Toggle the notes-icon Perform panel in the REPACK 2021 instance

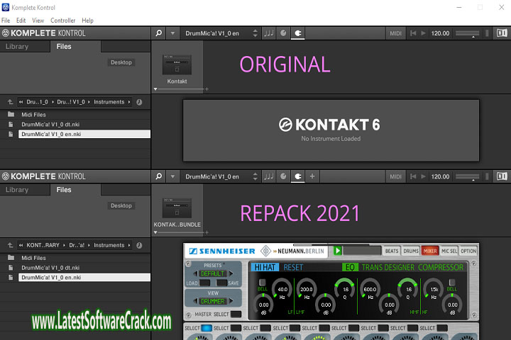point(269,176)
